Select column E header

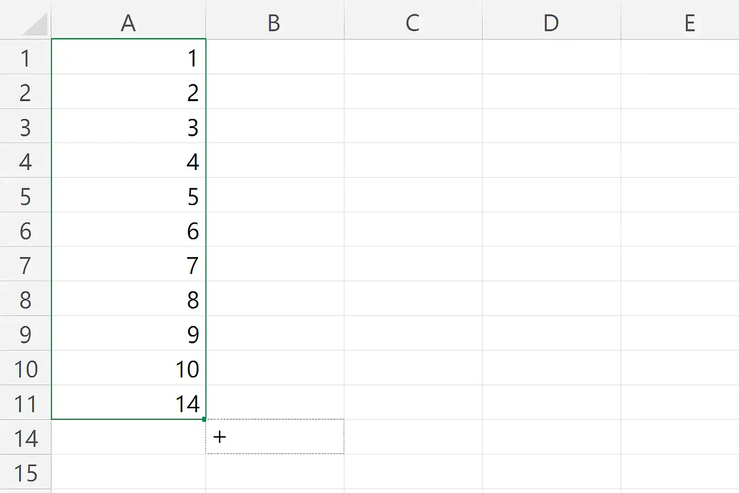point(689,21)
